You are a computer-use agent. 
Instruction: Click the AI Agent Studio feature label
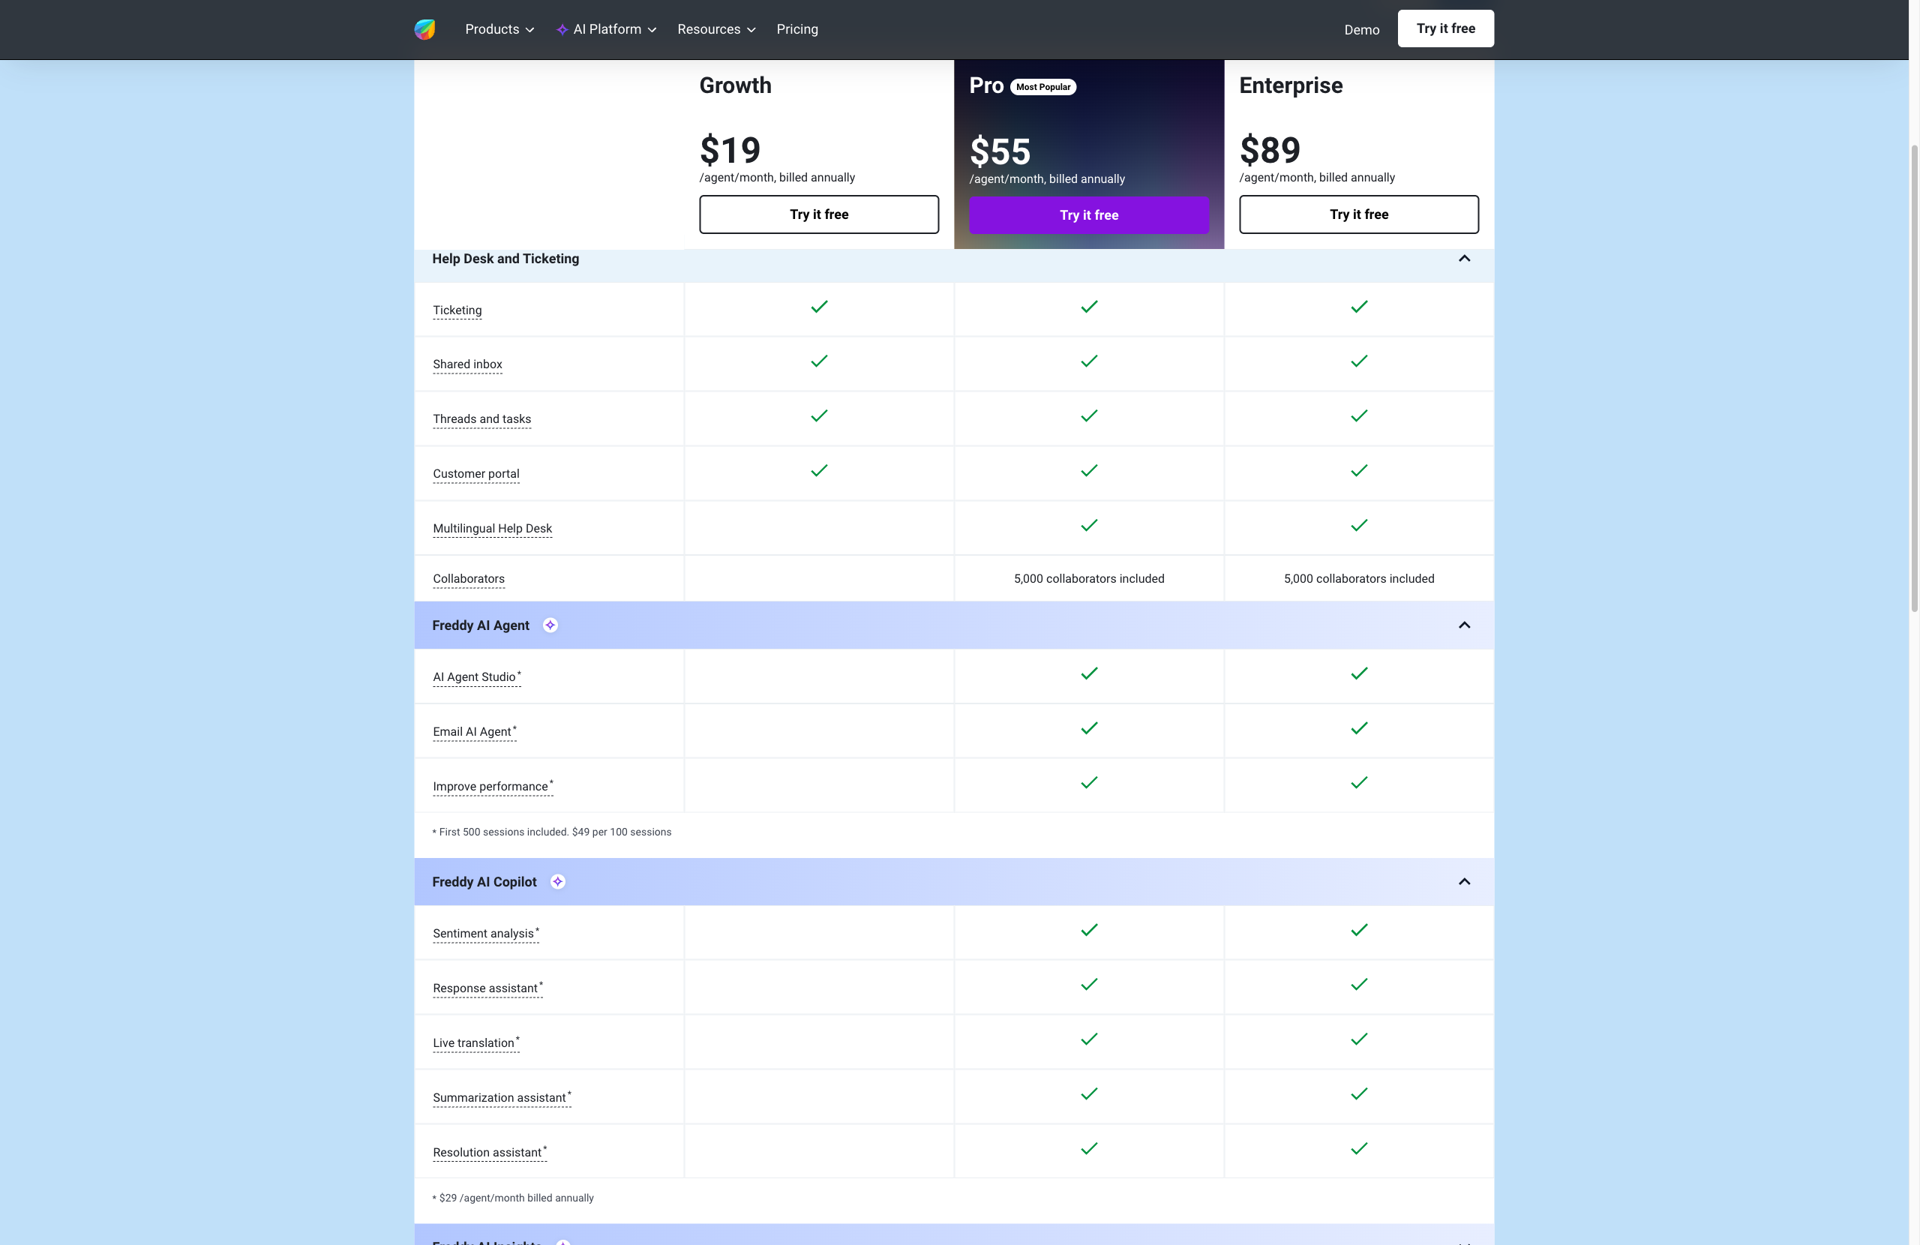coord(477,677)
